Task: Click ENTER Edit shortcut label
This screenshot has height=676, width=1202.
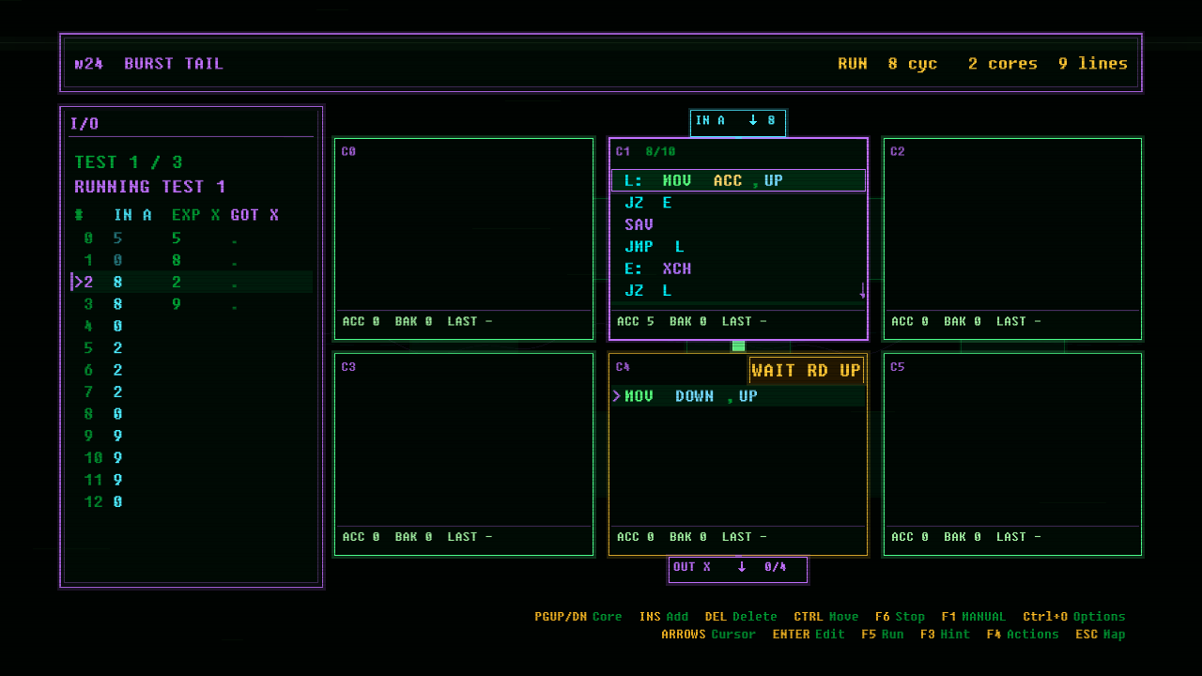Action: pos(809,634)
